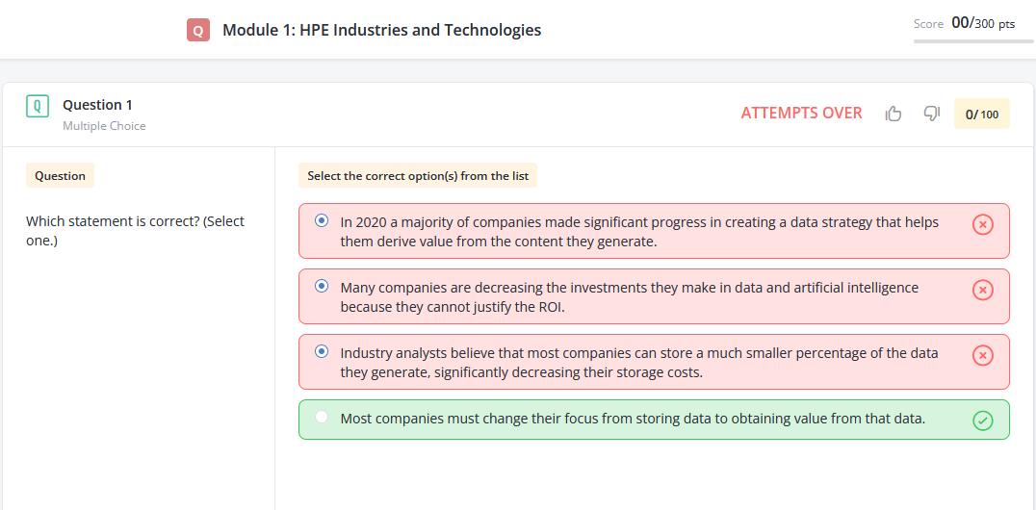This screenshot has height=510, width=1036.
Task: Select the radio button for industry analysts option
Action: 322,351
